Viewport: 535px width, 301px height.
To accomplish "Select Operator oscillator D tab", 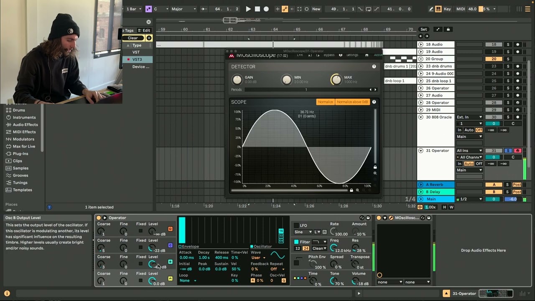I will (170, 229).
